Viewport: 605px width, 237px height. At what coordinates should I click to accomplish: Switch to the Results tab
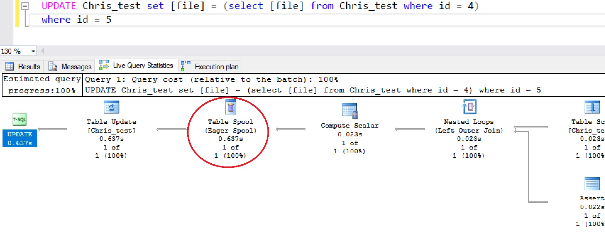click(23, 66)
